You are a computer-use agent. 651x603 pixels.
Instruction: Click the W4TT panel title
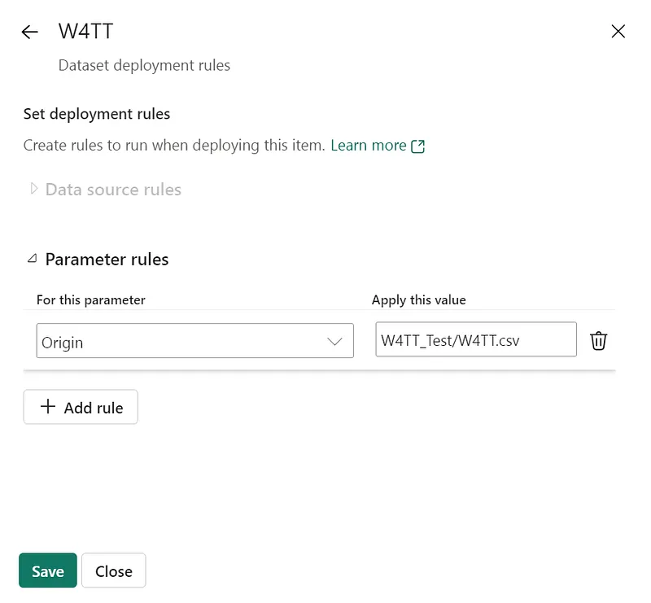tap(86, 31)
